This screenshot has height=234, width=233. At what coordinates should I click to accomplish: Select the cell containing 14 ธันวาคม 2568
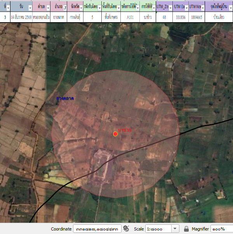(x=21, y=17)
